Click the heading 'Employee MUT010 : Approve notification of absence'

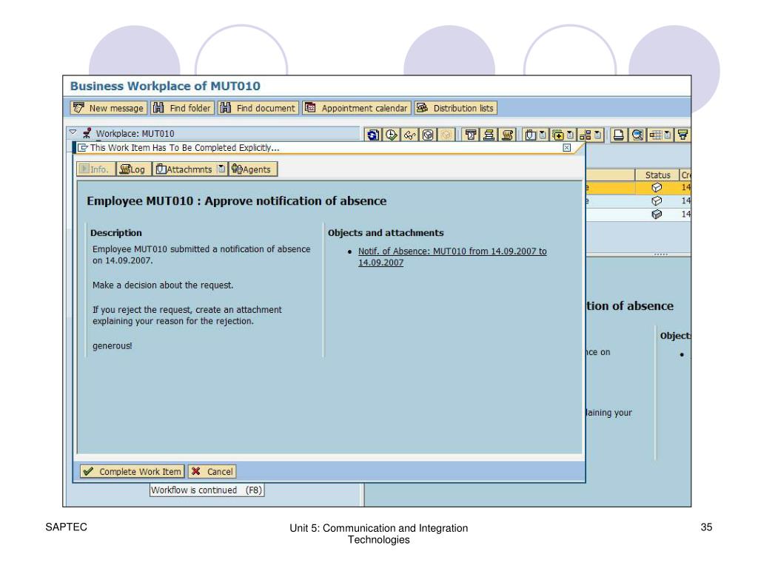[236, 201]
